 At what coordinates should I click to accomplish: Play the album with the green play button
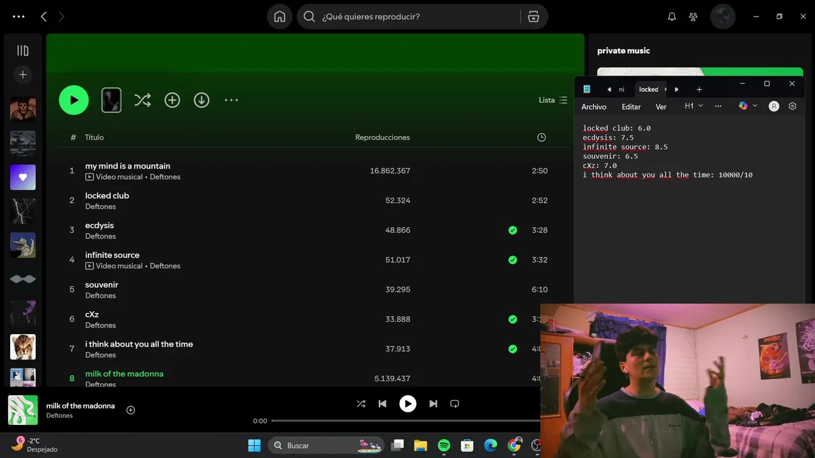[x=74, y=100]
